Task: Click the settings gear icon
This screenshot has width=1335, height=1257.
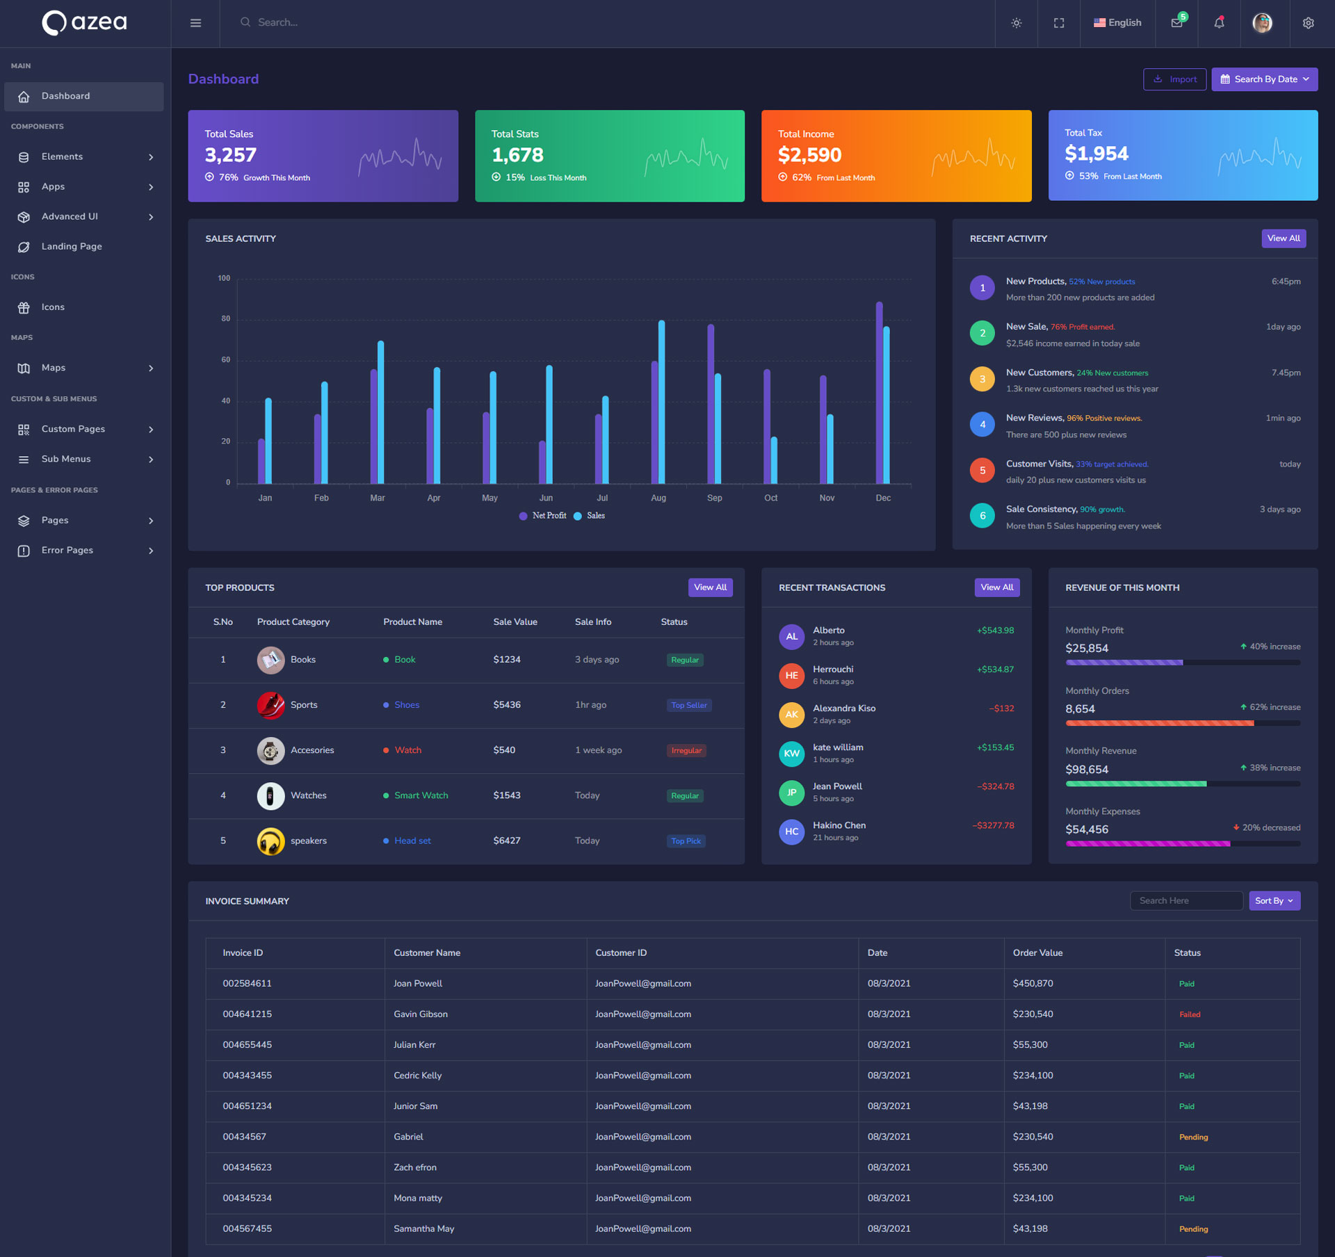Action: tap(1308, 23)
